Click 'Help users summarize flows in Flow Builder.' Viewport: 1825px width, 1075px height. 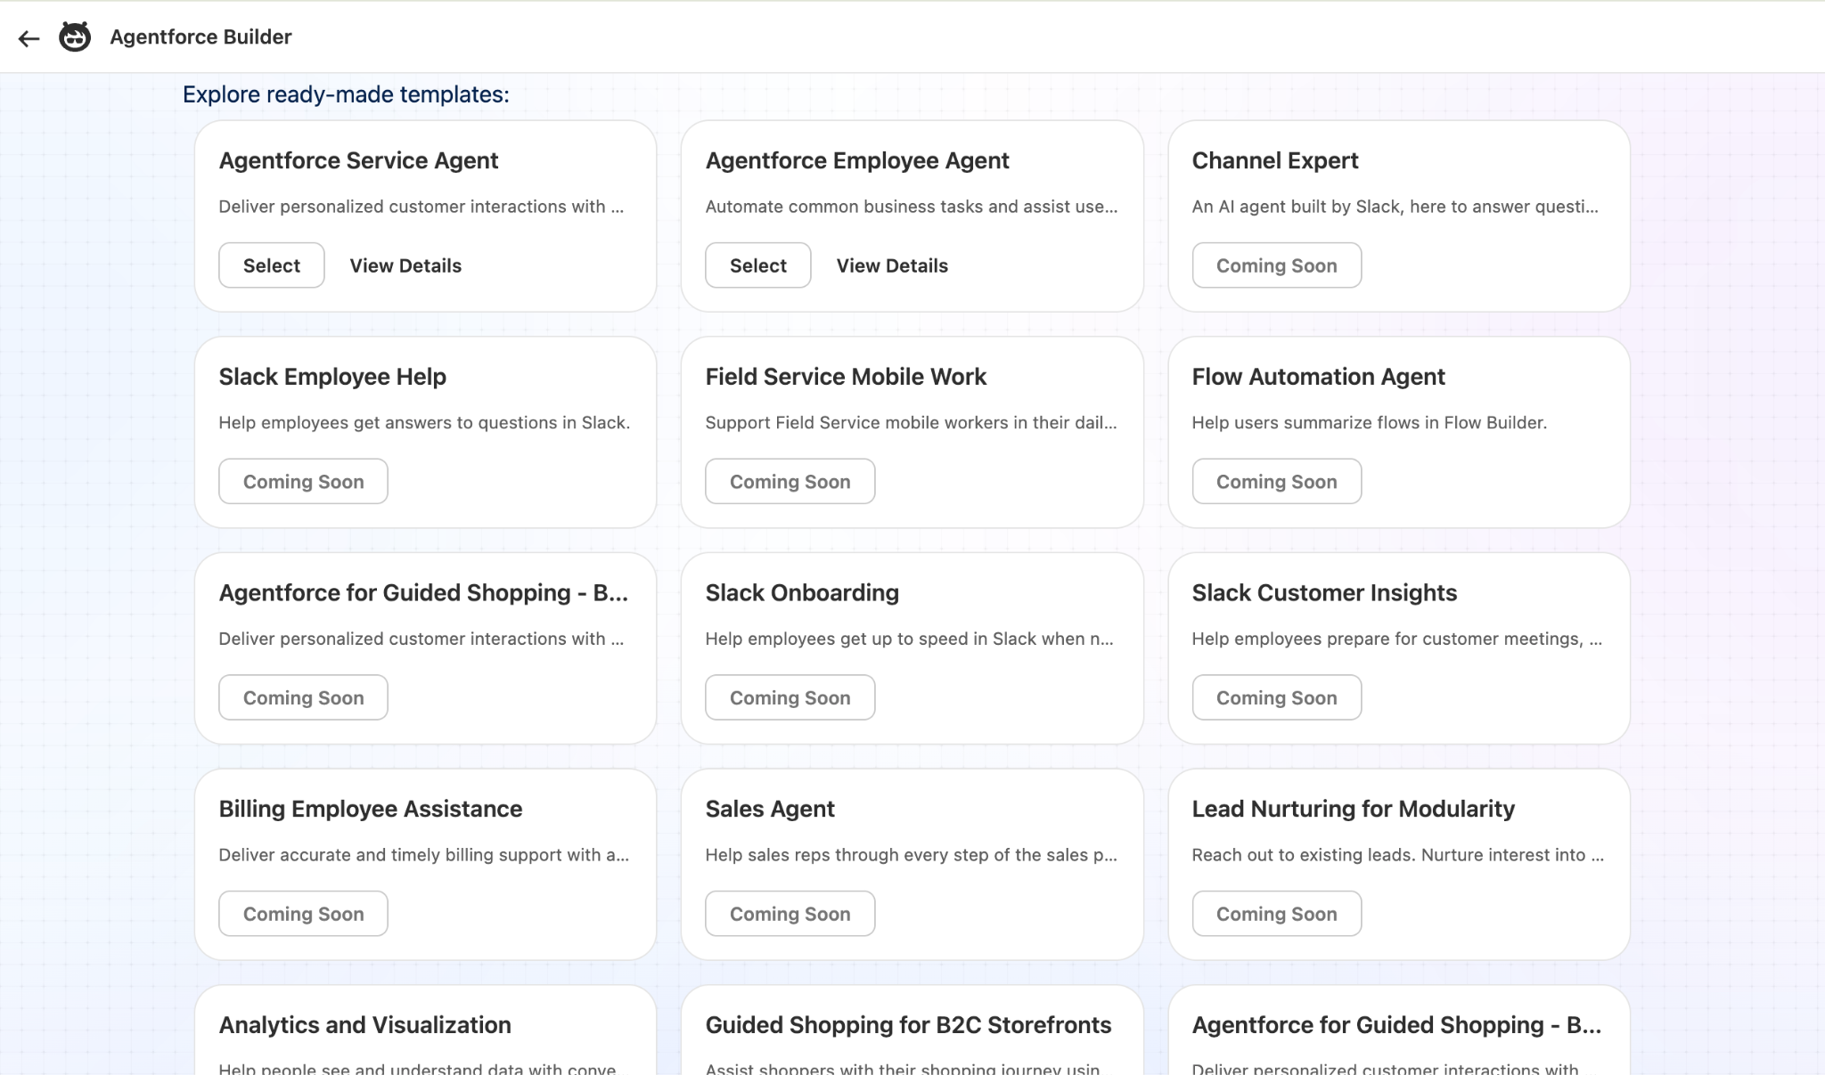click(1370, 423)
